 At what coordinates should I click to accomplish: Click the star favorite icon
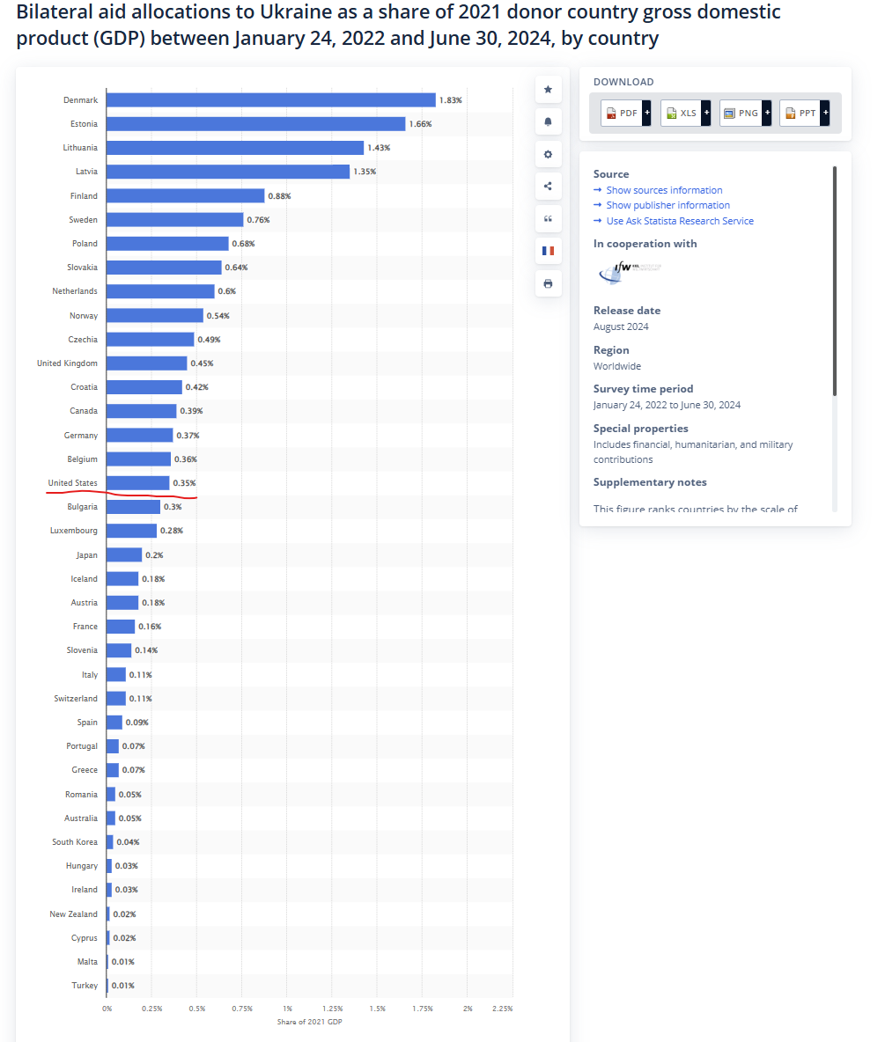pyautogui.click(x=548, y=90)
